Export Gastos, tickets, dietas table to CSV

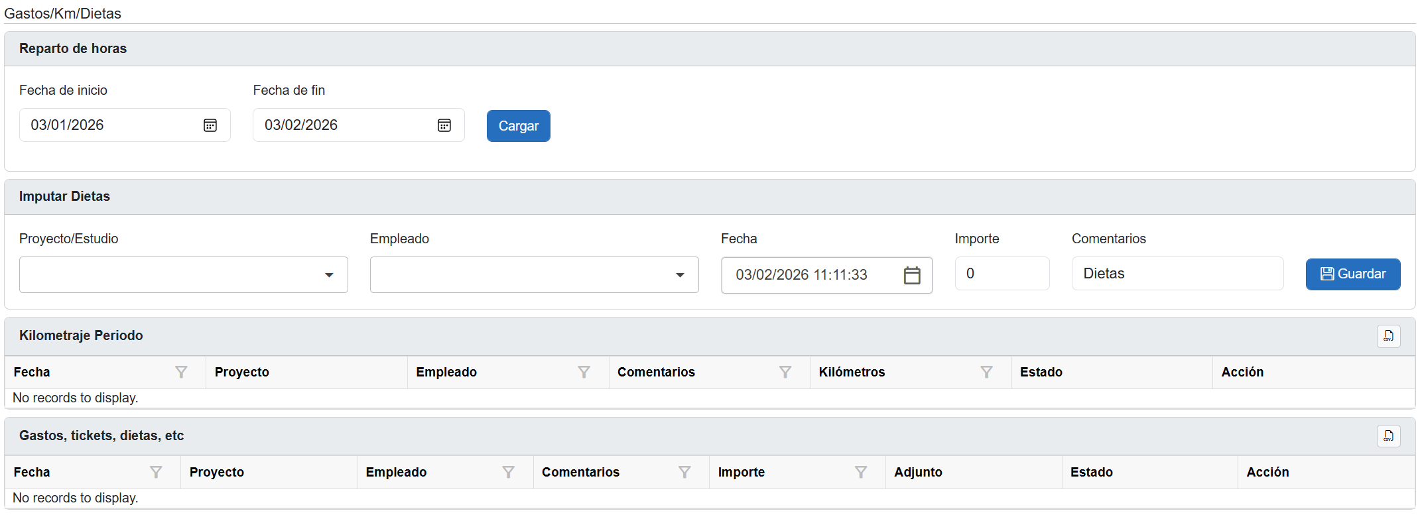[1388, 436]
